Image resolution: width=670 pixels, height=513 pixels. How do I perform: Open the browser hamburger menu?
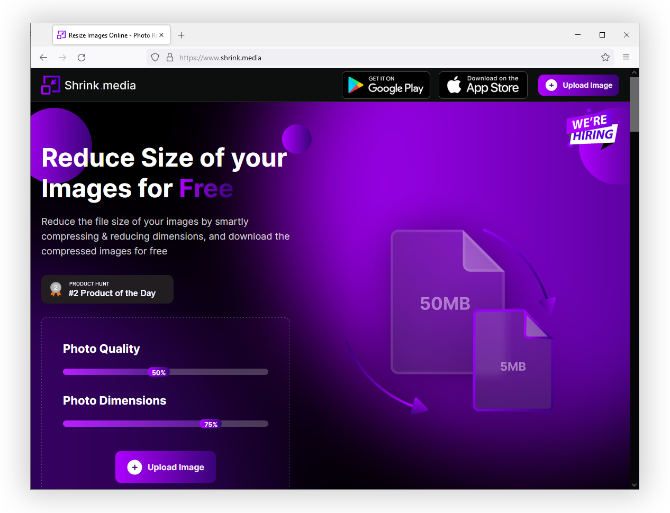point(626,57)
